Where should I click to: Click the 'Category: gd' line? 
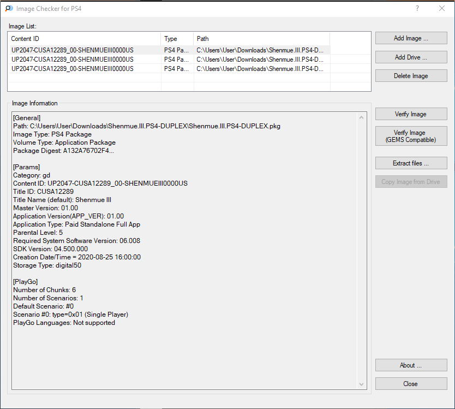[32, 175]
